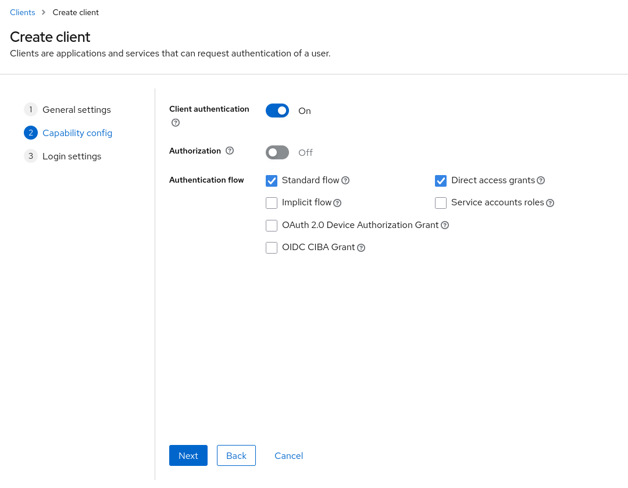Open Service accounts roles help icon
This screenshot has width=628, height=488.
(550, 203)
